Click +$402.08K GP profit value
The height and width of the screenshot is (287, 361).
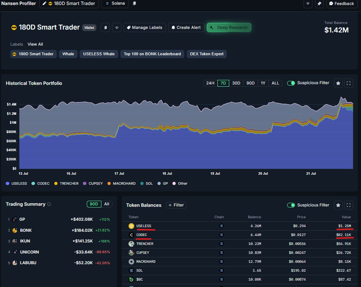82,220
